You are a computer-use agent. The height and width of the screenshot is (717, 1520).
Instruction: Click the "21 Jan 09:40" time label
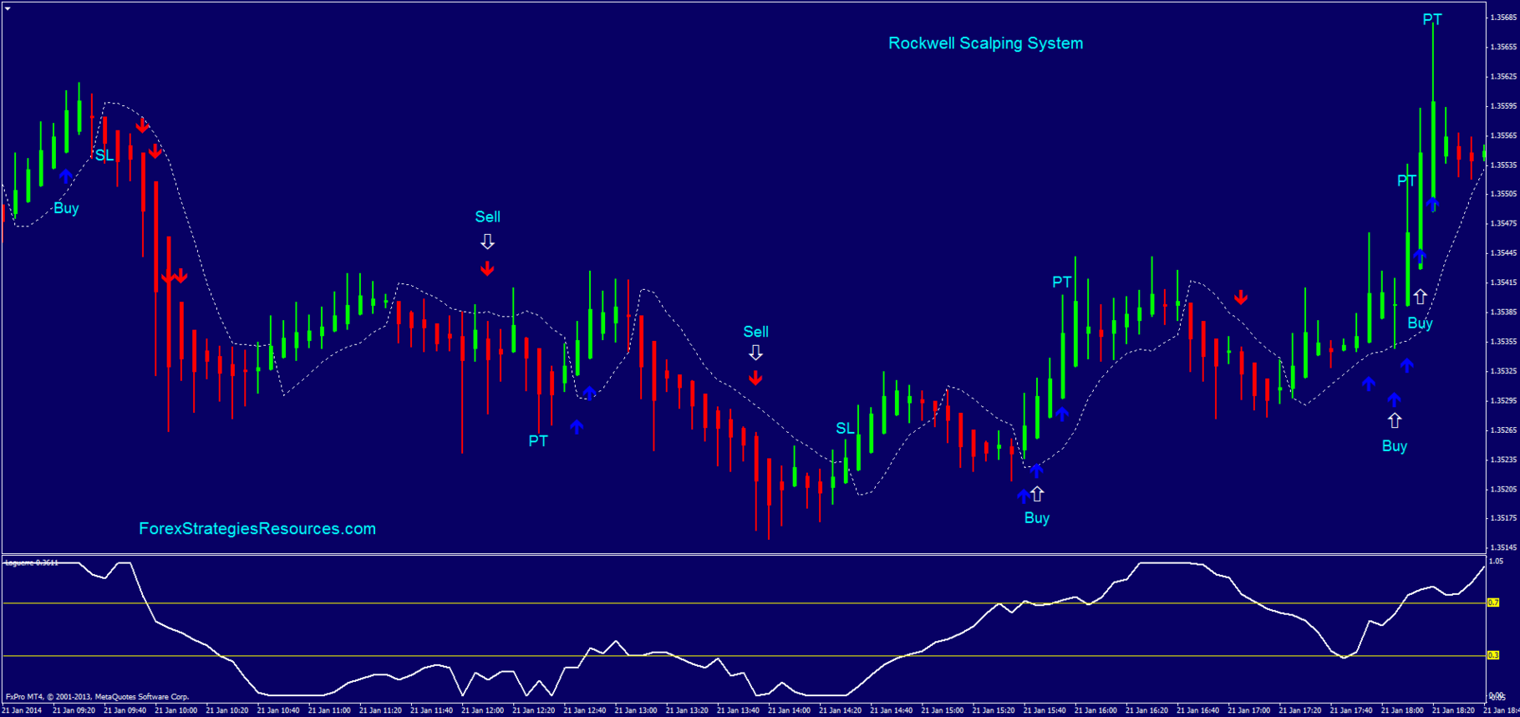[x=125, y=710]
